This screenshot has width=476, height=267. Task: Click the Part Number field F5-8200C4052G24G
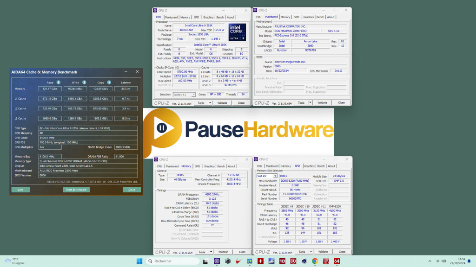tap(295, 194)
